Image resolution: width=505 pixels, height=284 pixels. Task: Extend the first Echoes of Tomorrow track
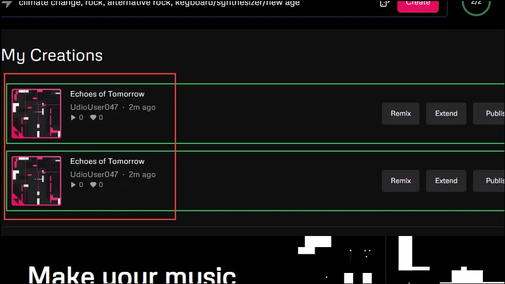(x=446, y=114)
